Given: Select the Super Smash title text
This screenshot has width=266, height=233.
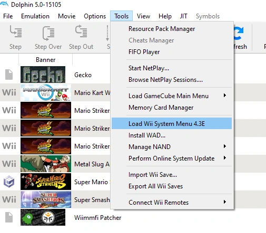Looking at the screenshot, I should pyautogui.click(x=92, y=200).
